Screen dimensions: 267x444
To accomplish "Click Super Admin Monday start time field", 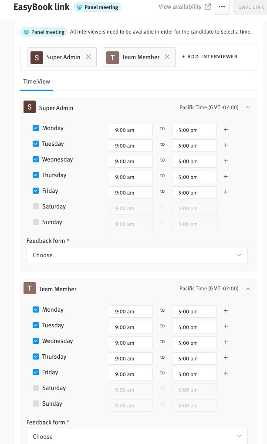I will [x=131, y=130].
